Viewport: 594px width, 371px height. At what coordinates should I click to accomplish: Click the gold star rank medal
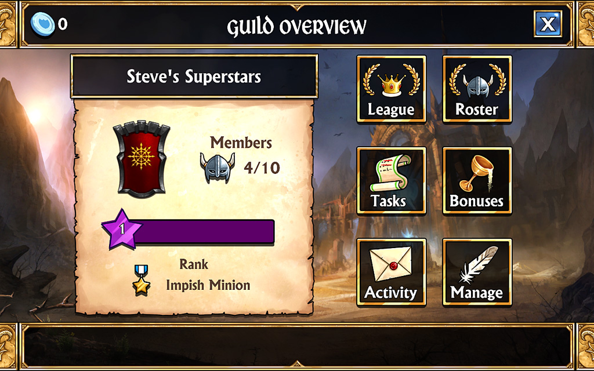click(x=142, y=280)
